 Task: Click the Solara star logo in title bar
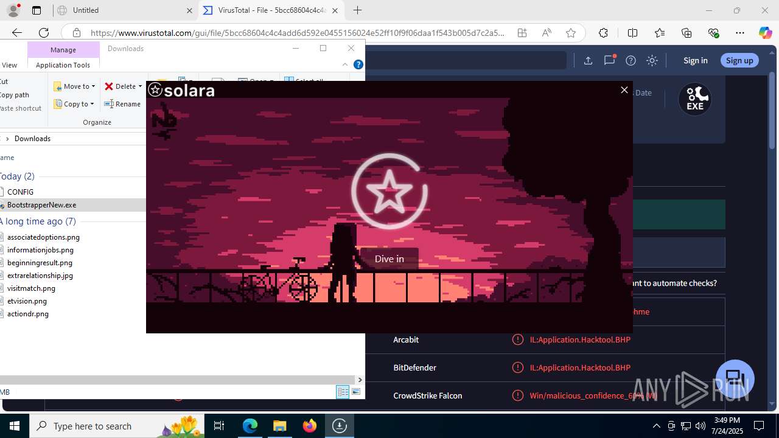pos(155,90)
